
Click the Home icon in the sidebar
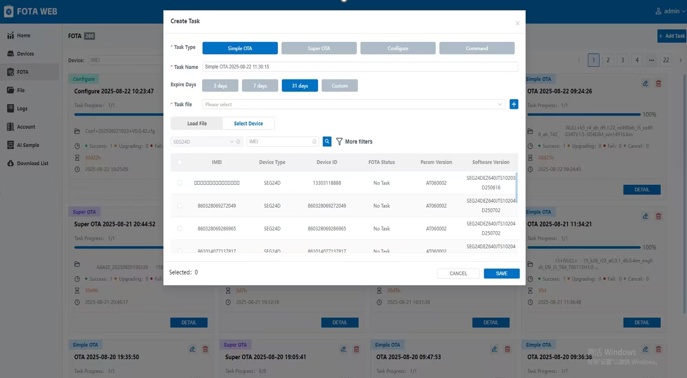coord(11,35)
